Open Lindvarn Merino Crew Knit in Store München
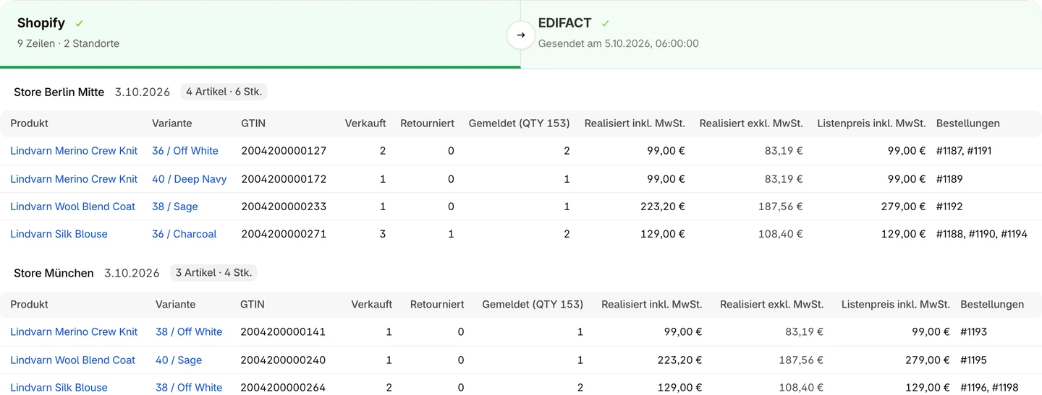The width and height of the screenshot is (1042, 395). point(74,332)
